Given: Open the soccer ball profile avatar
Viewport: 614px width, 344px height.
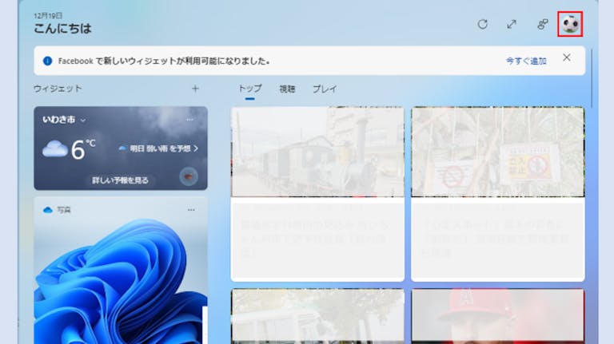Looking at the screenshot, I should (x=570, y=24).
